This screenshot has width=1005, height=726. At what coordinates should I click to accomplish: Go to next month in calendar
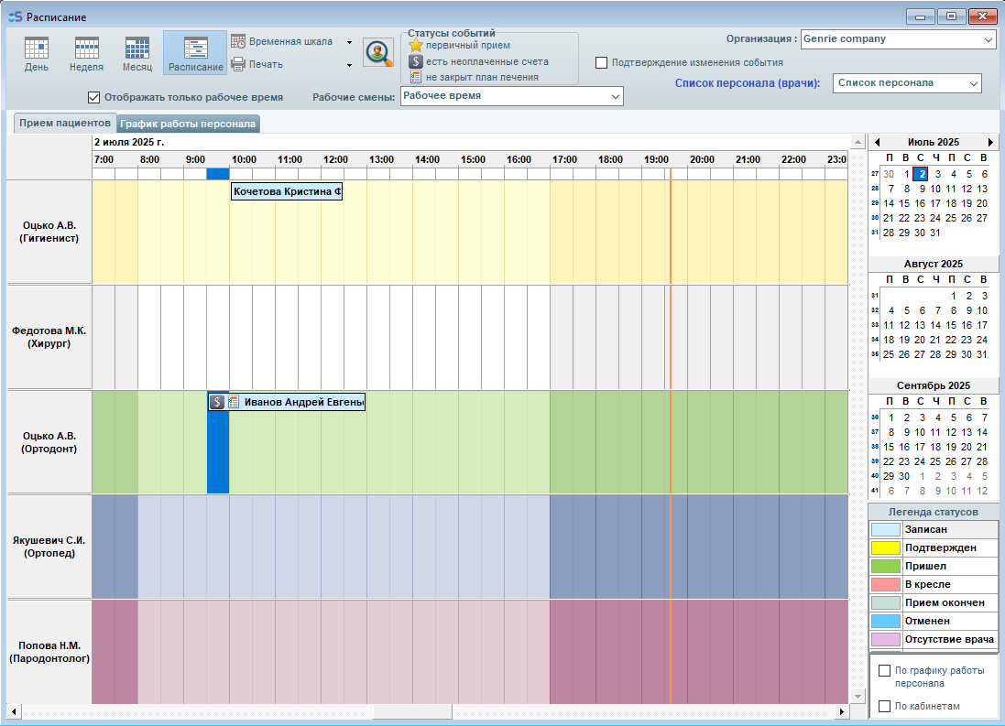[990, 143]
